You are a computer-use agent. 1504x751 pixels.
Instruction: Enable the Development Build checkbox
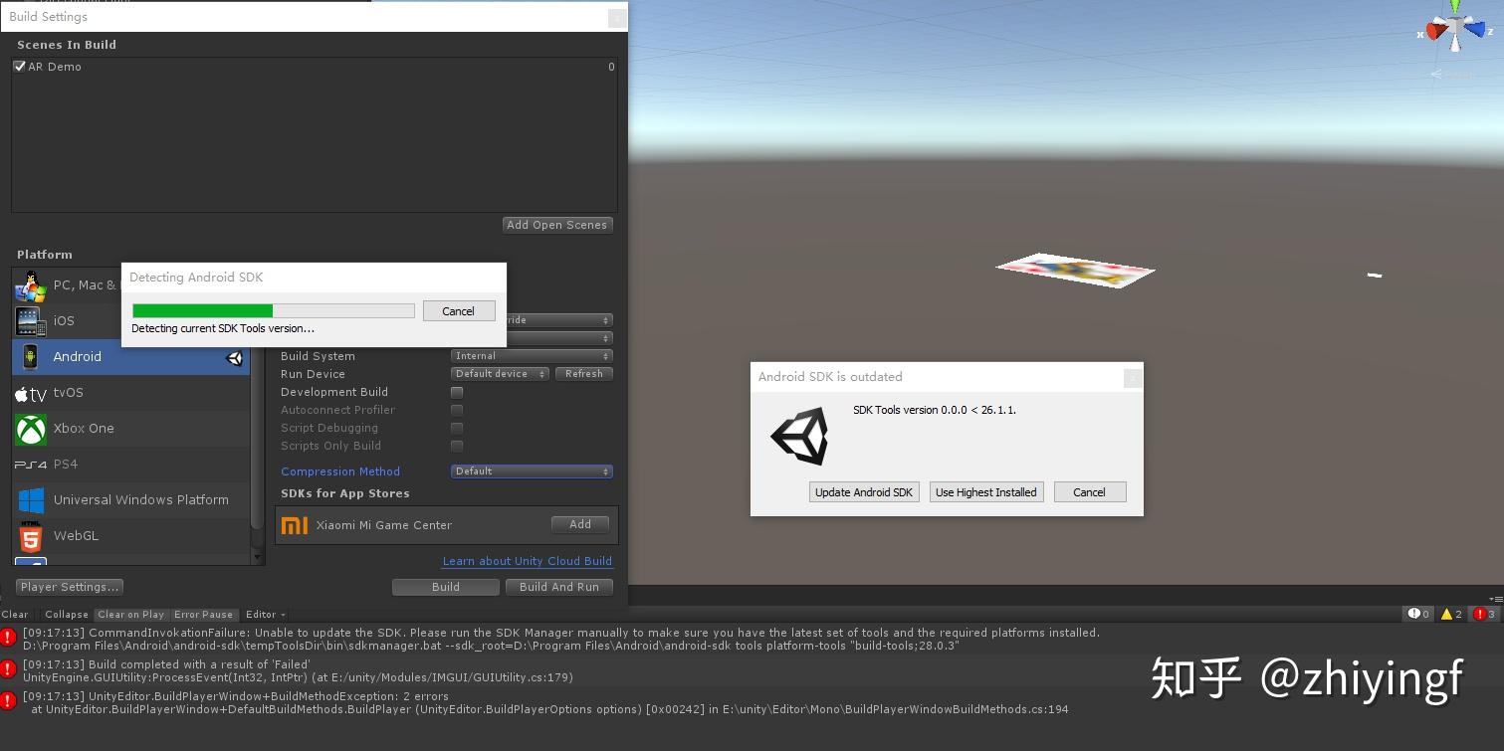[x=457, y=392]
